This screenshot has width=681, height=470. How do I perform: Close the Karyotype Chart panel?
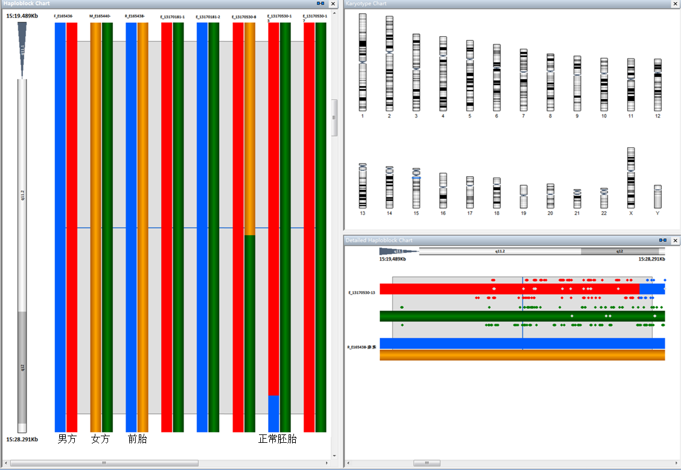[674, 4]
